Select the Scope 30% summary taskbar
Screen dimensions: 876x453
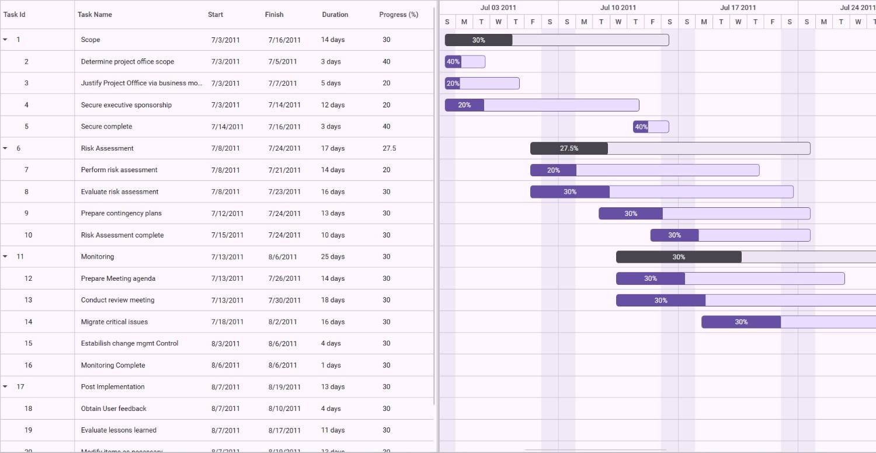[x=557, y=40]
